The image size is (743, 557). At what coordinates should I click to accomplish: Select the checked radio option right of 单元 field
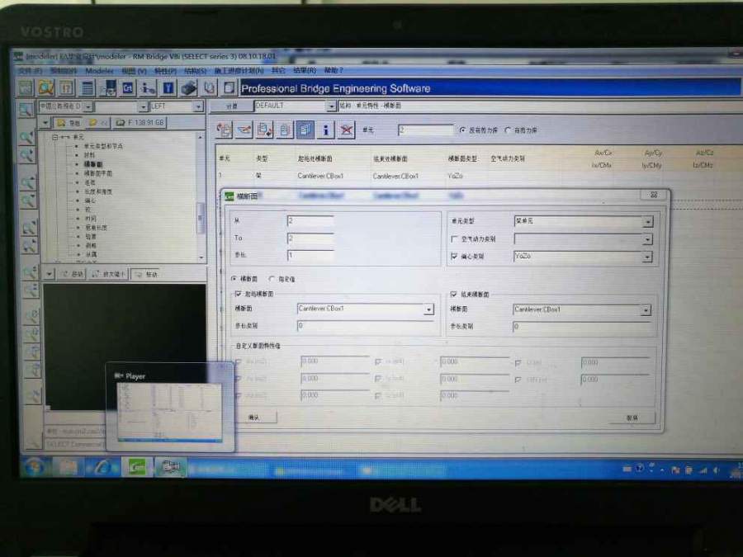tap(462, 130)
